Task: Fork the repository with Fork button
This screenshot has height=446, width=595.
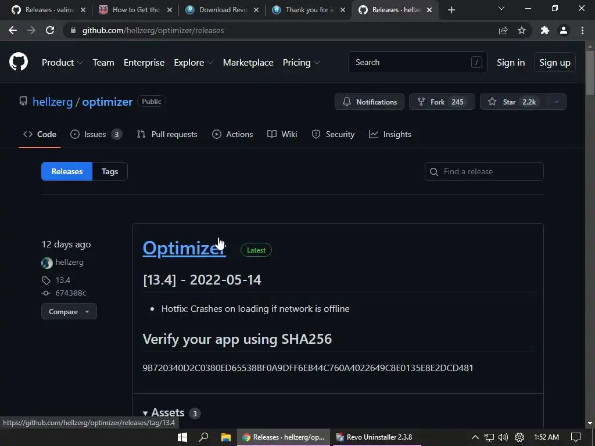Action: coord(442,102)
